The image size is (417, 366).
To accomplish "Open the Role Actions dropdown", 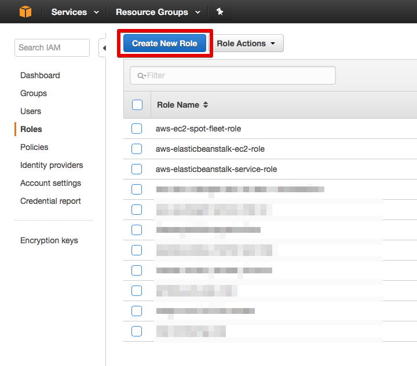I will tap(246, 43).
